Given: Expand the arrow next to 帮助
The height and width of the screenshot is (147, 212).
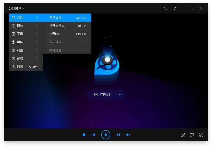Looking at the screenshot, I should [x=37, y=58].
